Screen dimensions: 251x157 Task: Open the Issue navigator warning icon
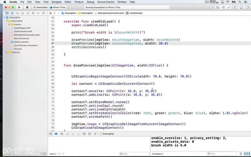23,13
